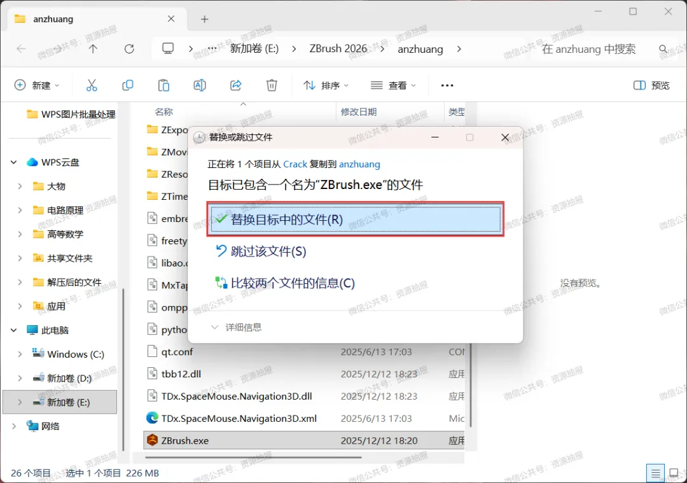Viewport: 687px width, 483px height.
Task: Expand the Windows (C:) drive node
Action: coord(20,354)
